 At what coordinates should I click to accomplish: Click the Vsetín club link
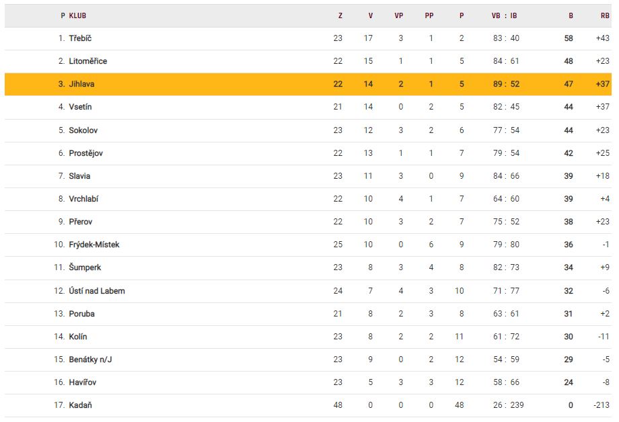pyautogui.click(x=80, y=107)
